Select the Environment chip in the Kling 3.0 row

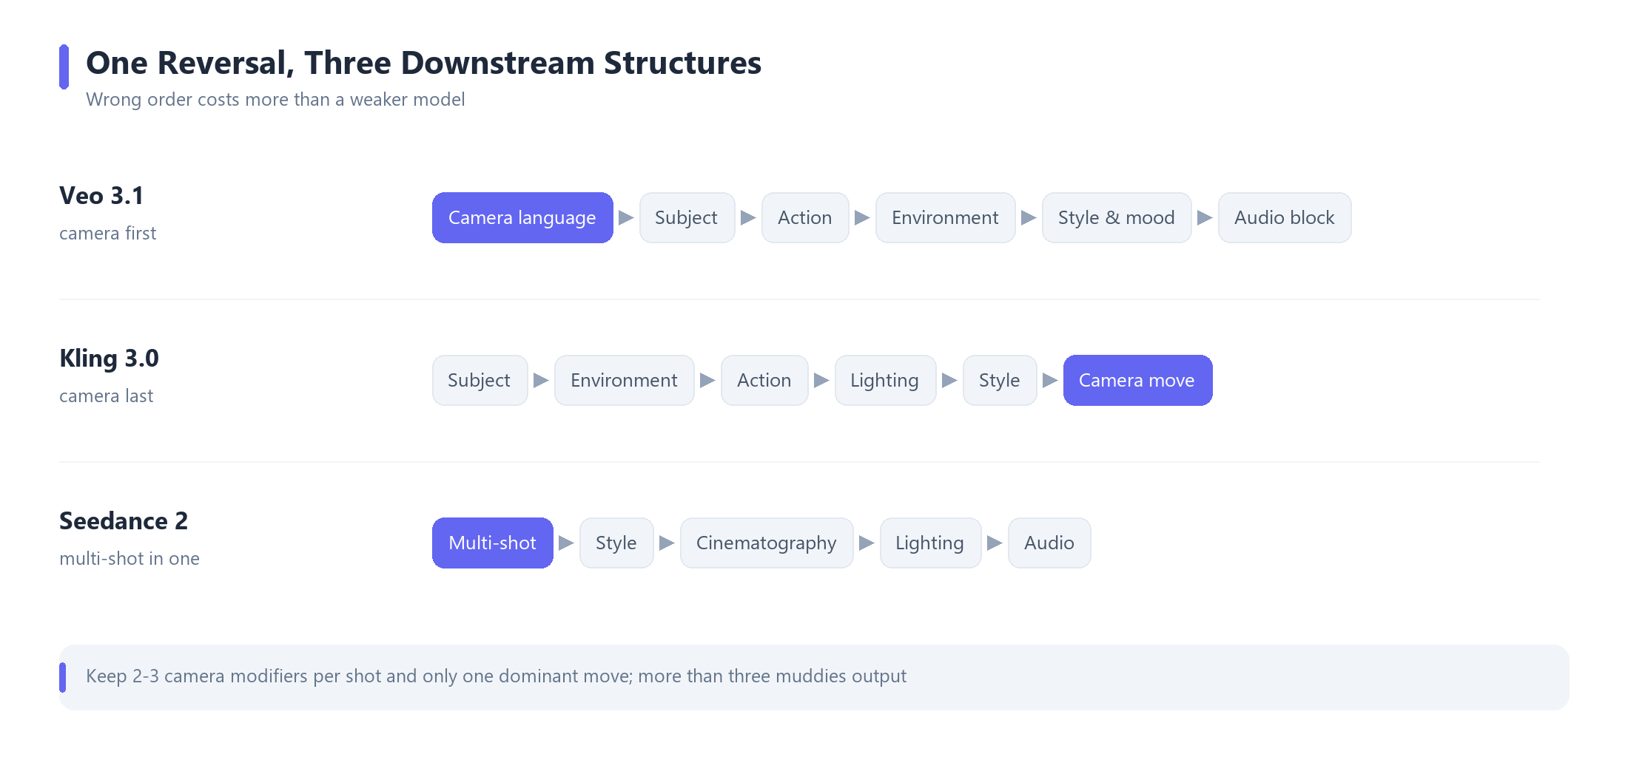click(624, 380)
